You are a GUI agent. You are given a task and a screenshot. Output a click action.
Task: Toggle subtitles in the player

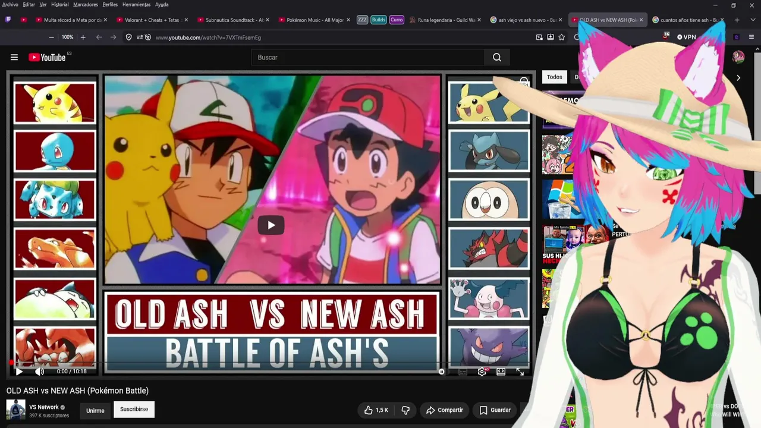point(463,372)
